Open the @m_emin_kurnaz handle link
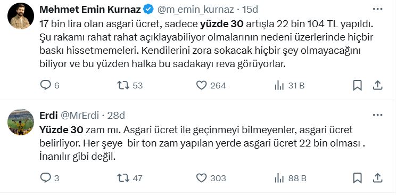Screen dimensions: 397x195 click(196, 10)
